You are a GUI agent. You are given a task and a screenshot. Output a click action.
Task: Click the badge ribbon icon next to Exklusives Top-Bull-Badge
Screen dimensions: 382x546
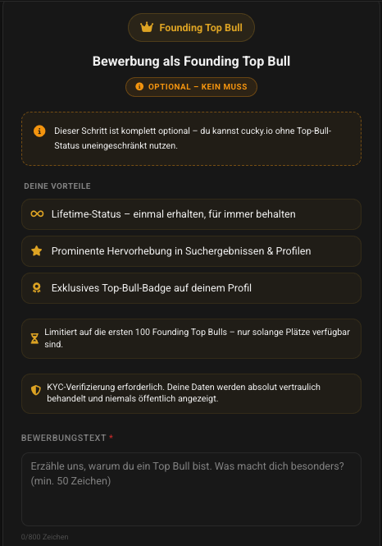(x=37, y=287)
